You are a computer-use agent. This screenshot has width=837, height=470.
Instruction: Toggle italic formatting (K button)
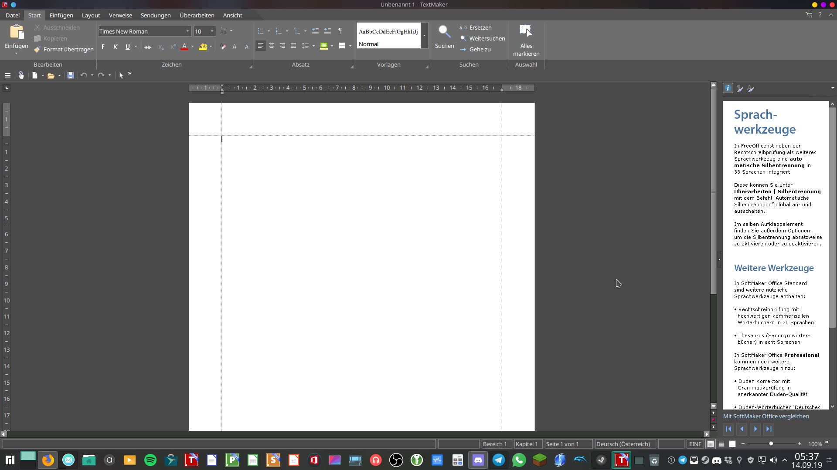[115, 47]
